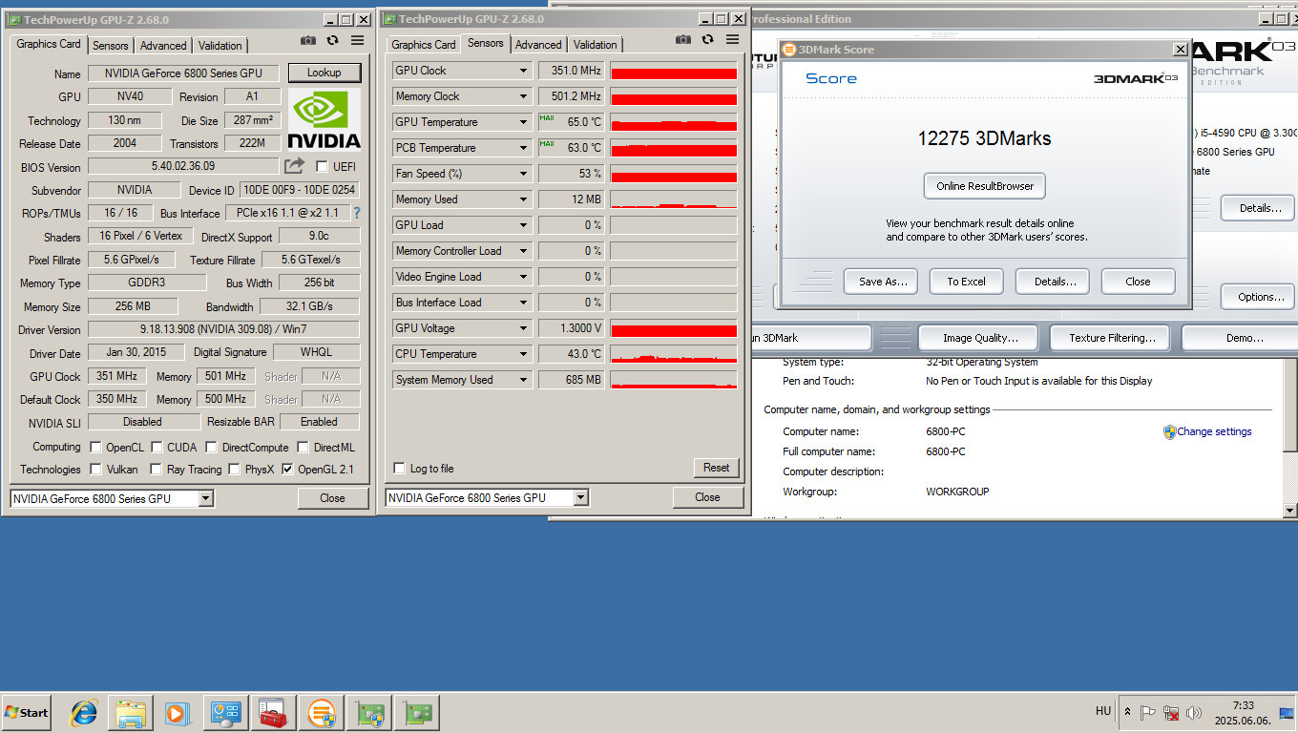1298x733 pixels.
Task: Click the red toolbox icon on taskbar
Action: pyautogui.click(x=273, y=713)
